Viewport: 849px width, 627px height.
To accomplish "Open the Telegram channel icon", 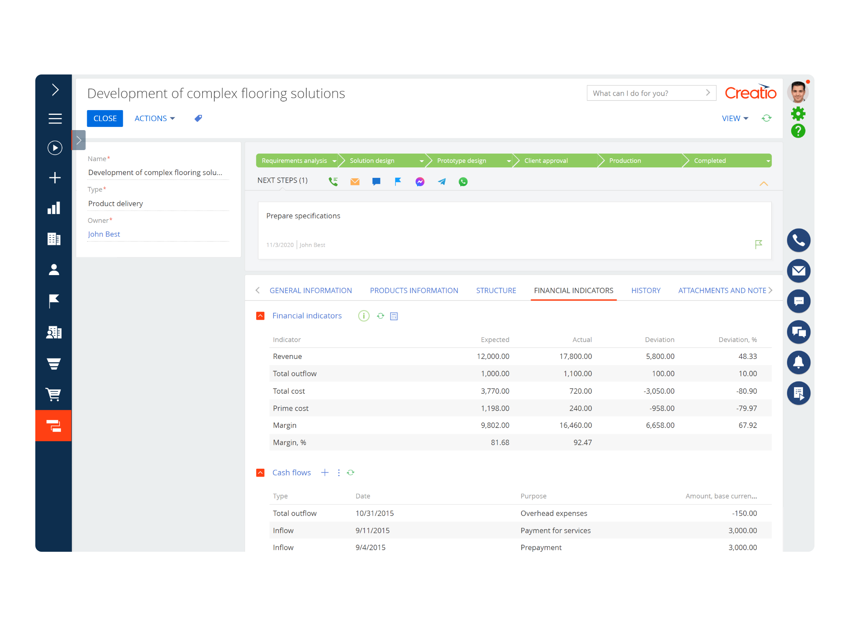I will pyautogui.click(x=441, y=181).
